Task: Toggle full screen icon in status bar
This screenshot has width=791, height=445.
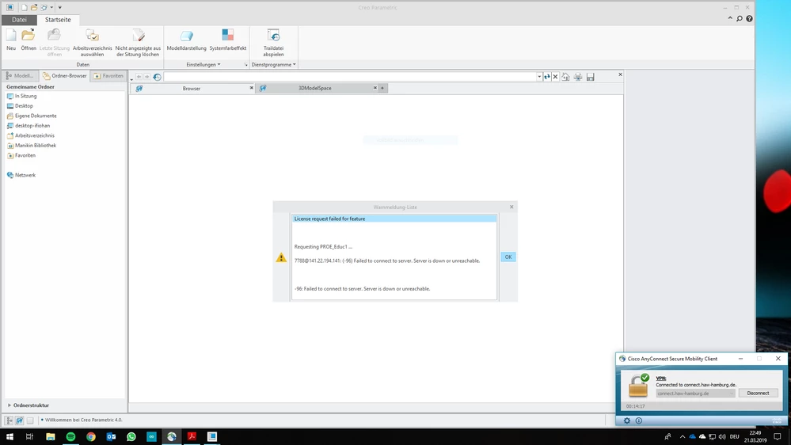Action: pyautogui.click(x=30, y=420)
